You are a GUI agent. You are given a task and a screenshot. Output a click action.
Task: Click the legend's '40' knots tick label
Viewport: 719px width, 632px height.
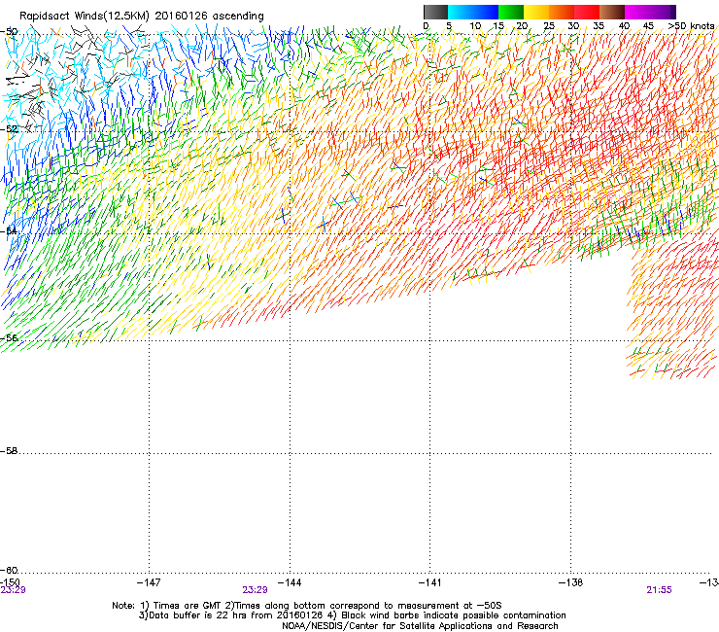[x=624, y=26]
